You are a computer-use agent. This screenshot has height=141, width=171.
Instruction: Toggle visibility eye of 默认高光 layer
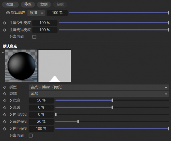click(8, 13)
